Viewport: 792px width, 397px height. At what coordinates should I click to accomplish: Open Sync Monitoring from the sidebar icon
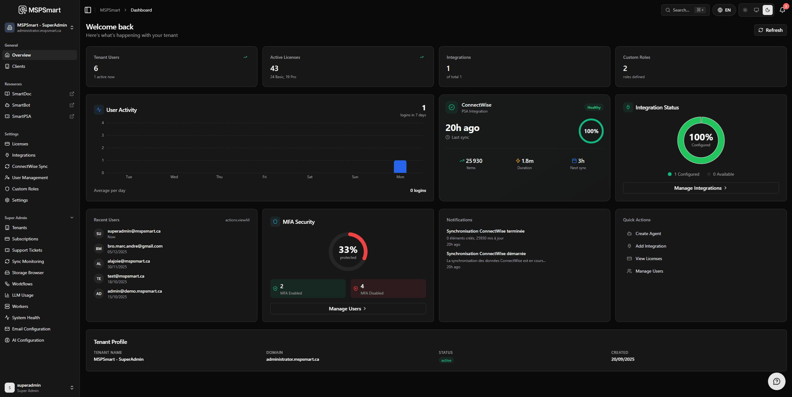7,261
